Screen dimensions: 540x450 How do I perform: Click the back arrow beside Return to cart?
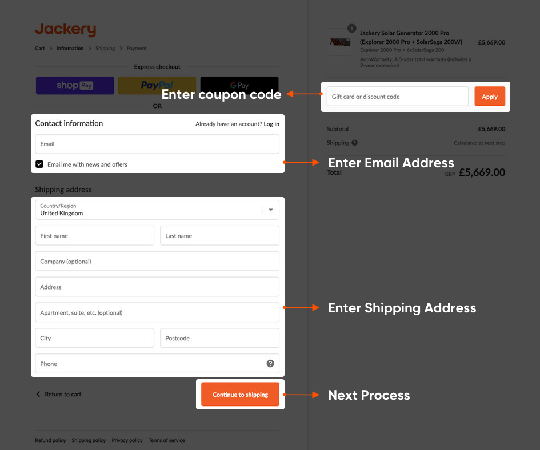[x=38, y=395]
